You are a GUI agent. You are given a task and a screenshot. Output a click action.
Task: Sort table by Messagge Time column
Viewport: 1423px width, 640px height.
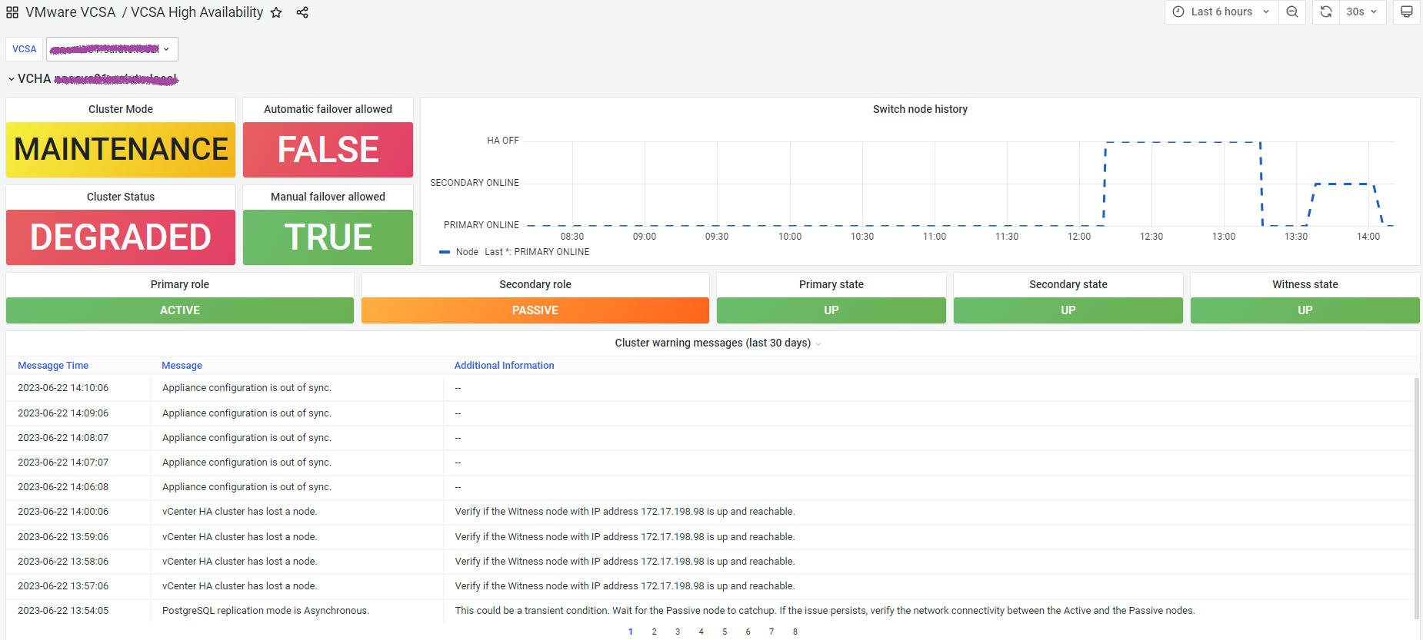53,366
